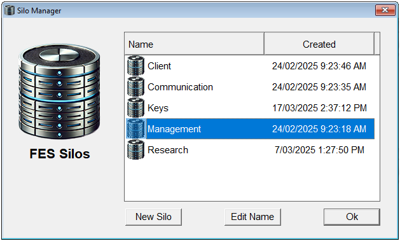Select the Client silo name
The image size is (400, 241).
[x=159, y=66]
